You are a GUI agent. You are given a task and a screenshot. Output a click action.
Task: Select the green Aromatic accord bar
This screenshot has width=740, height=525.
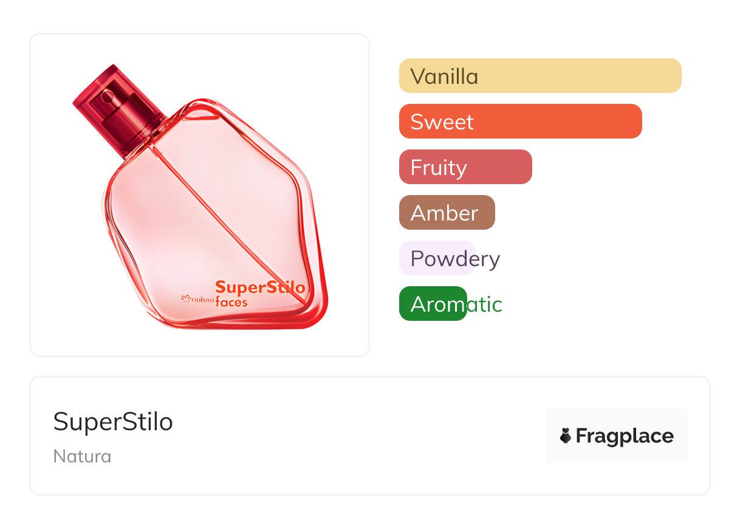coord(433,304)
